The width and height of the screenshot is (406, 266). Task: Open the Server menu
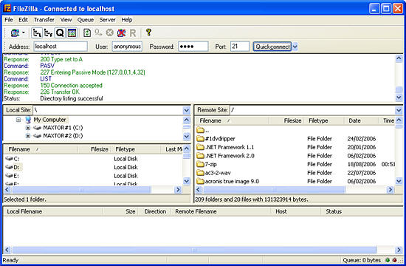click(108, 20)
